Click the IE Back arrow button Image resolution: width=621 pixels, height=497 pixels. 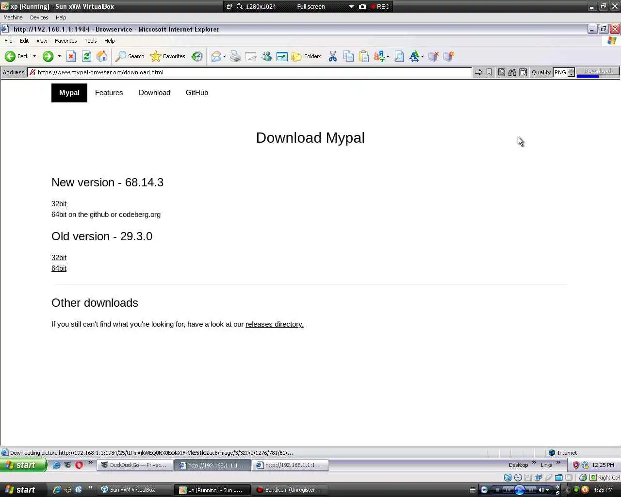17,56
